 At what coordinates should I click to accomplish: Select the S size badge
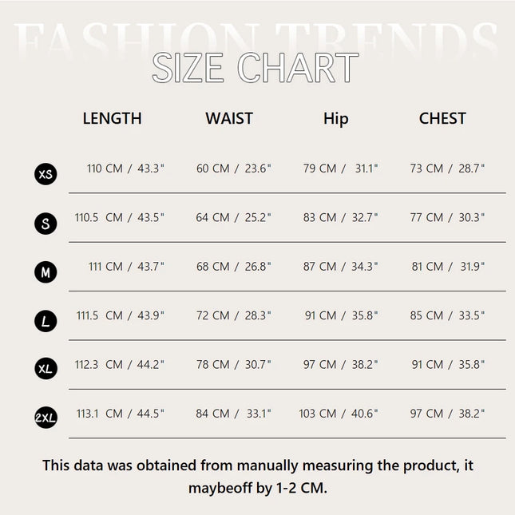46,224
